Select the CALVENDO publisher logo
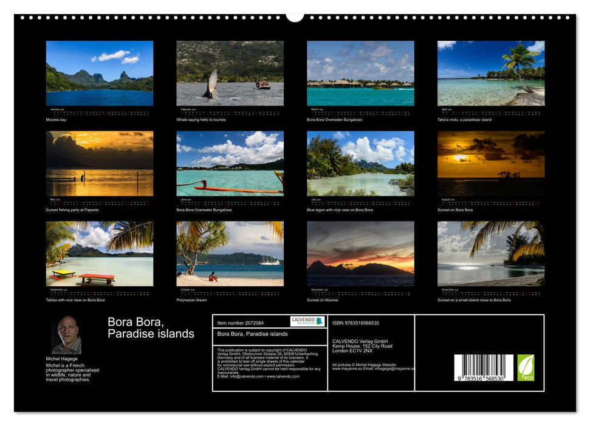The image size is (590, 426). [x=306, y=323]
